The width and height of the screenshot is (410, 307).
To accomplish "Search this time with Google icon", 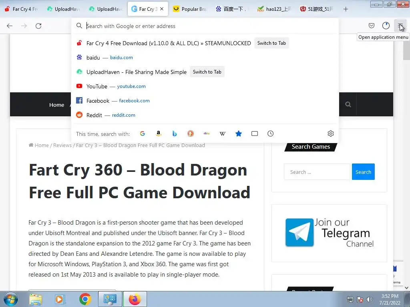I will pos(143,134).
